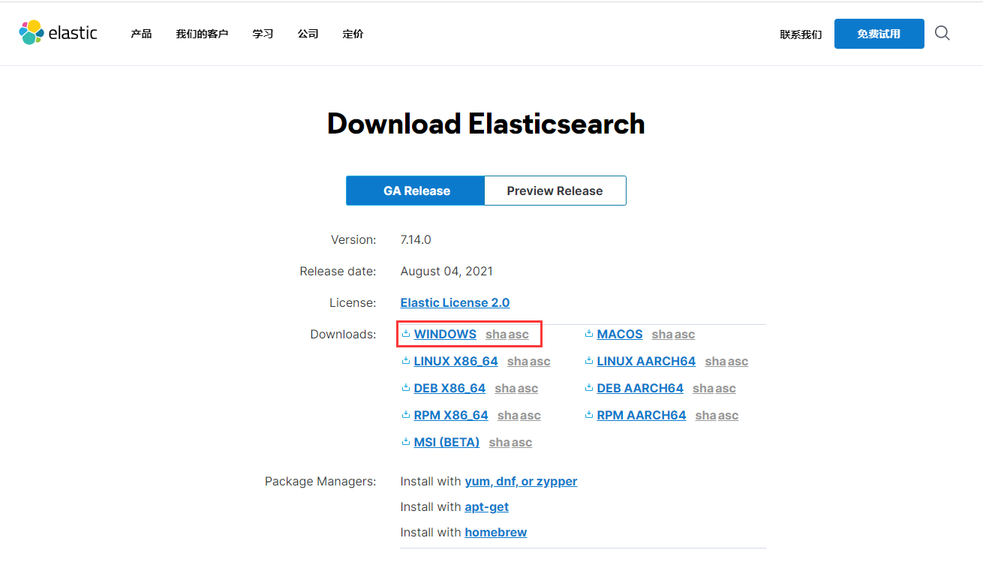
Task: Click the 联系我们 link
Action: (x=801, y=35)
